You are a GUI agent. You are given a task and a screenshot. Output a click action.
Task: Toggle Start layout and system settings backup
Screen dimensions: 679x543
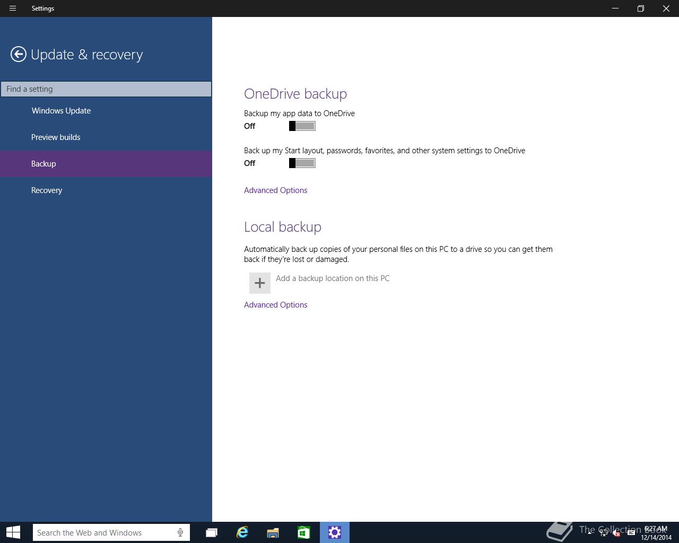point(302,163)
